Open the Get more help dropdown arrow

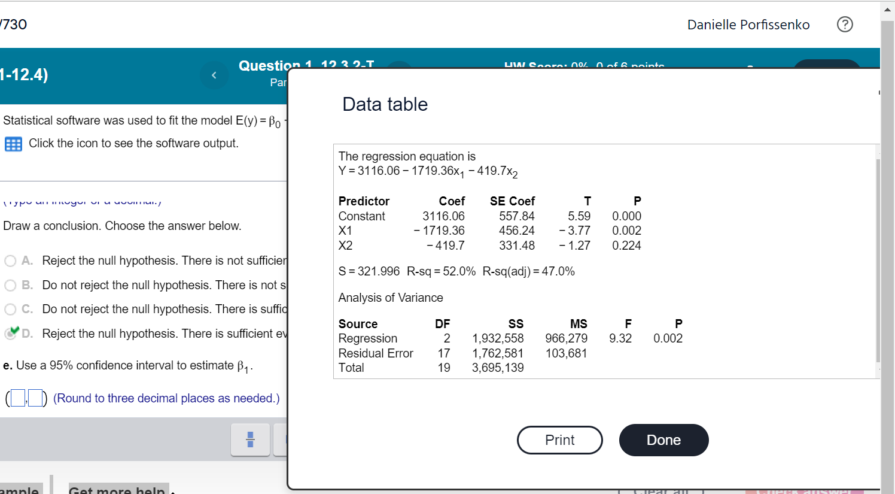[x=172, y=491]
